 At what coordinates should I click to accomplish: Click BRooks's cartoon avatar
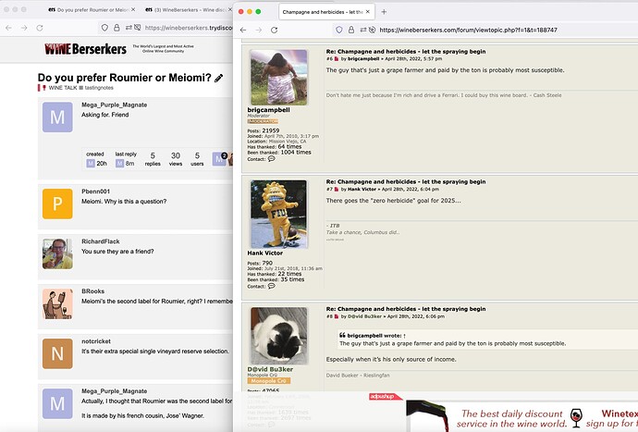(x=57, y=303)
